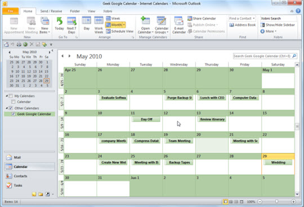
Task: Uncheck Geek Google Calendar checkbox
Action: click(x=13, y=114)
